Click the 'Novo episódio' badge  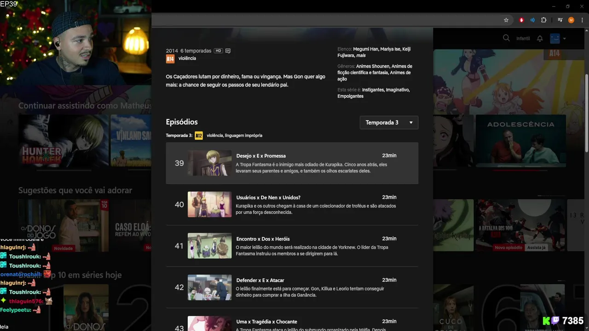tap(508, 247)
